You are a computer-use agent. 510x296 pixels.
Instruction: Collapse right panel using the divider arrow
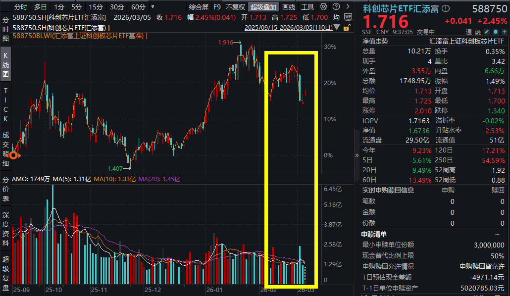tap(357, 155)
